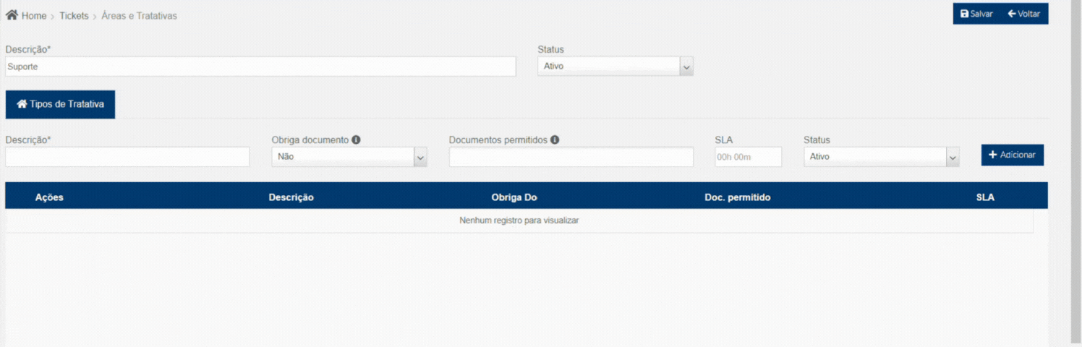Click the SLA time input field

(x=748, y=157)
